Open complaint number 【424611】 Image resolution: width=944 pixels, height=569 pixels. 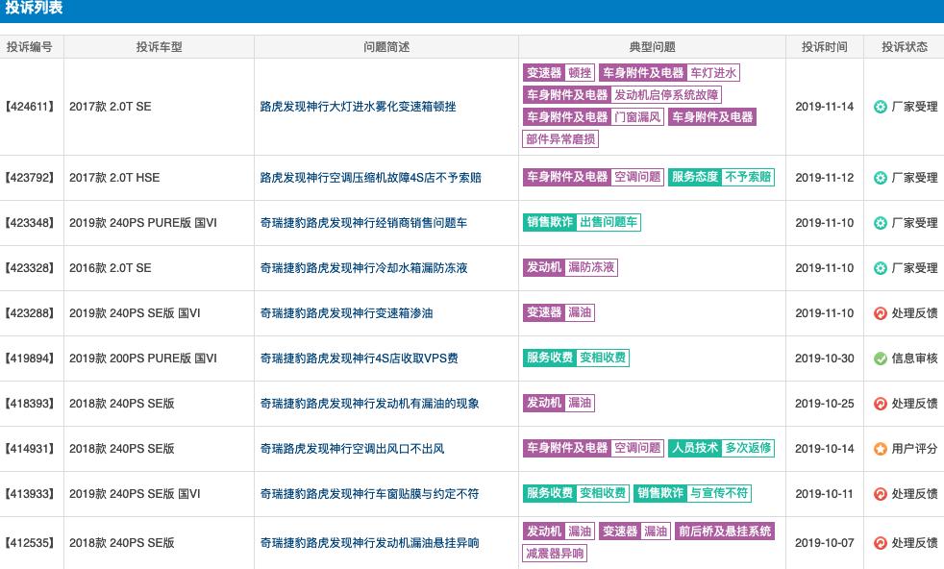[x=32, y=107]
